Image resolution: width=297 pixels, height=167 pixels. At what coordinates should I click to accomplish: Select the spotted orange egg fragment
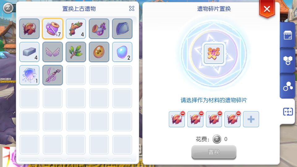99,52
